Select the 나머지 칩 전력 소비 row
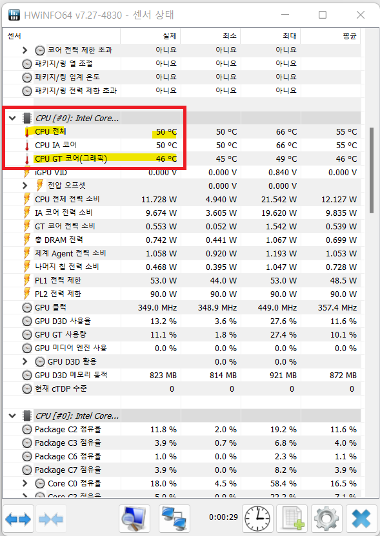 click(x=181, y=267)
